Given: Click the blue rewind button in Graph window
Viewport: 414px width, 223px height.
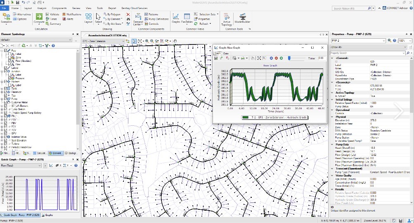Looking at the screenshot, I should click(271, 58).
